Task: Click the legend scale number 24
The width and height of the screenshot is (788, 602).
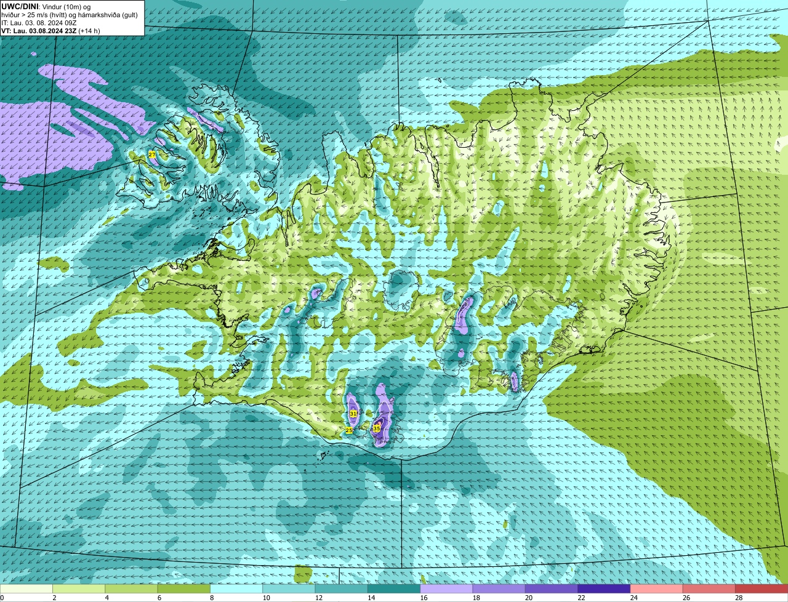Action: pos(633,598)
